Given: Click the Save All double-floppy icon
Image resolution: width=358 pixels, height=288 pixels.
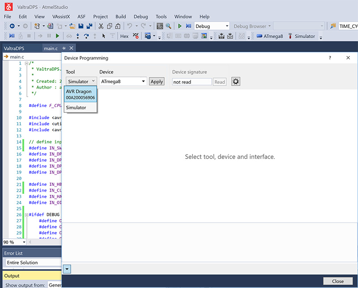Looking at the screenshot, I should click(x=89, y=26).
